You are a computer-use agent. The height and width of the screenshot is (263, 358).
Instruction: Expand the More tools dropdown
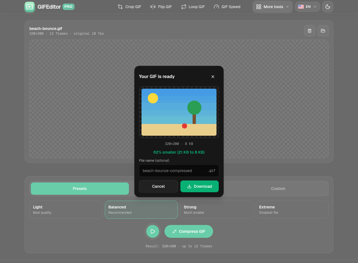click(x=273, y=7)
